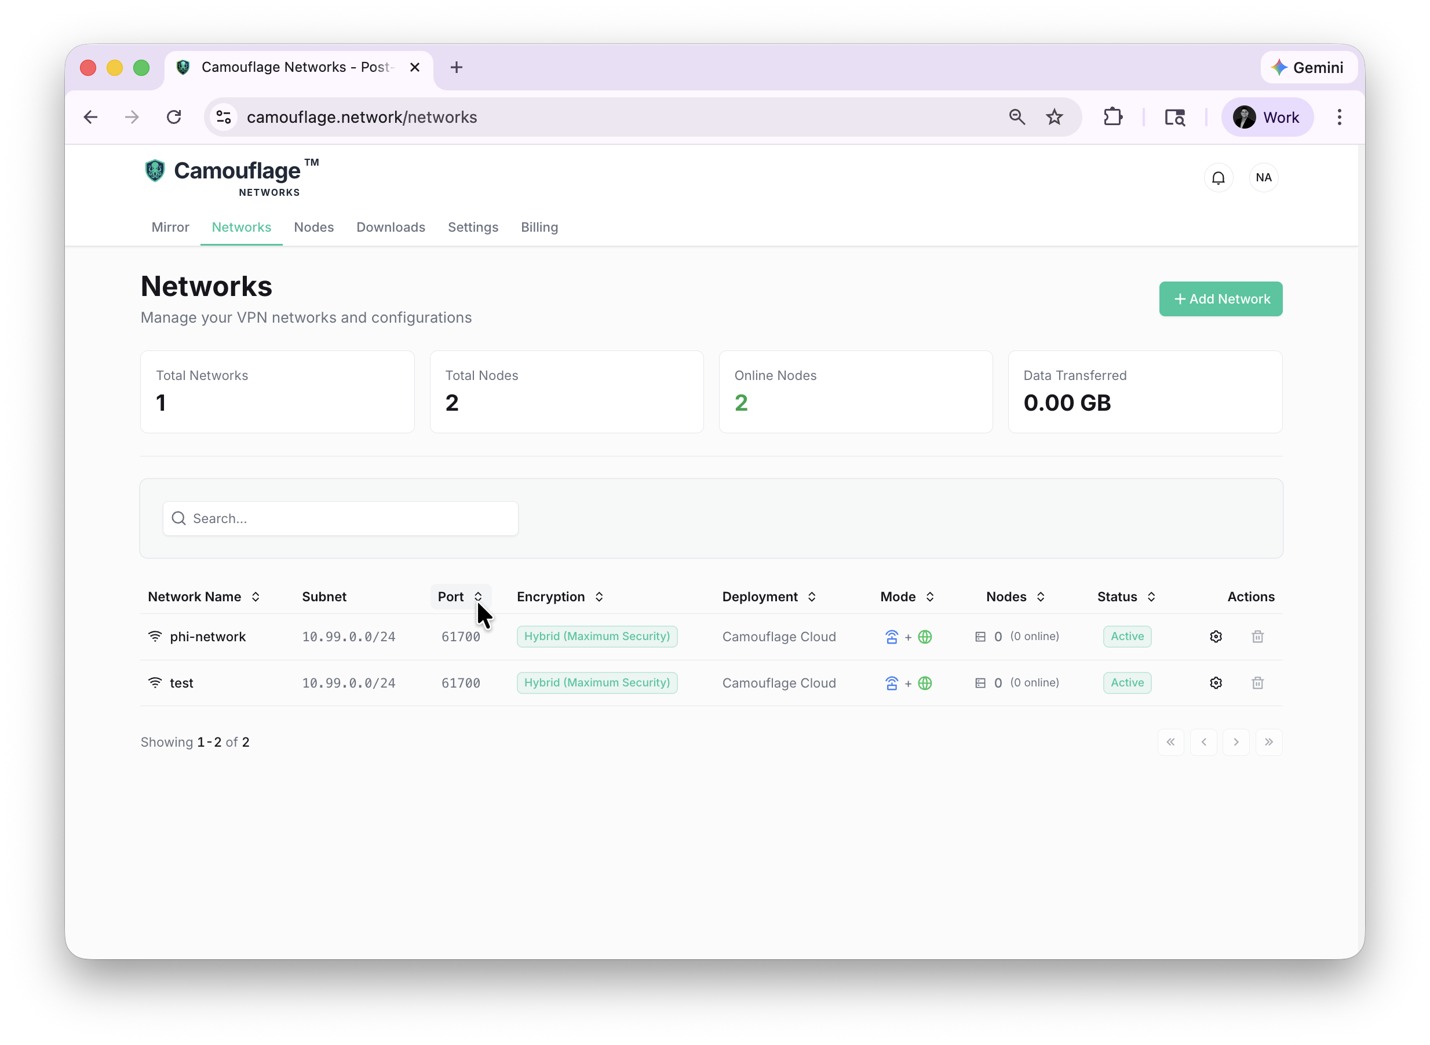
Task: Switch to the Nodes tab
Action: click(x=313, y=227)
